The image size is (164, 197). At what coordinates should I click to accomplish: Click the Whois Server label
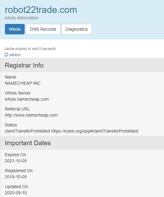click(18, 93)
